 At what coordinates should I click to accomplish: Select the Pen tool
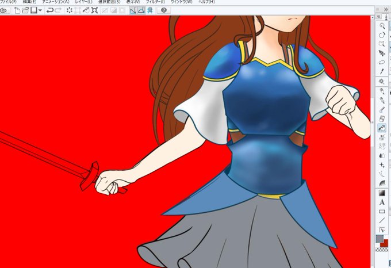(x=382, y=91)
